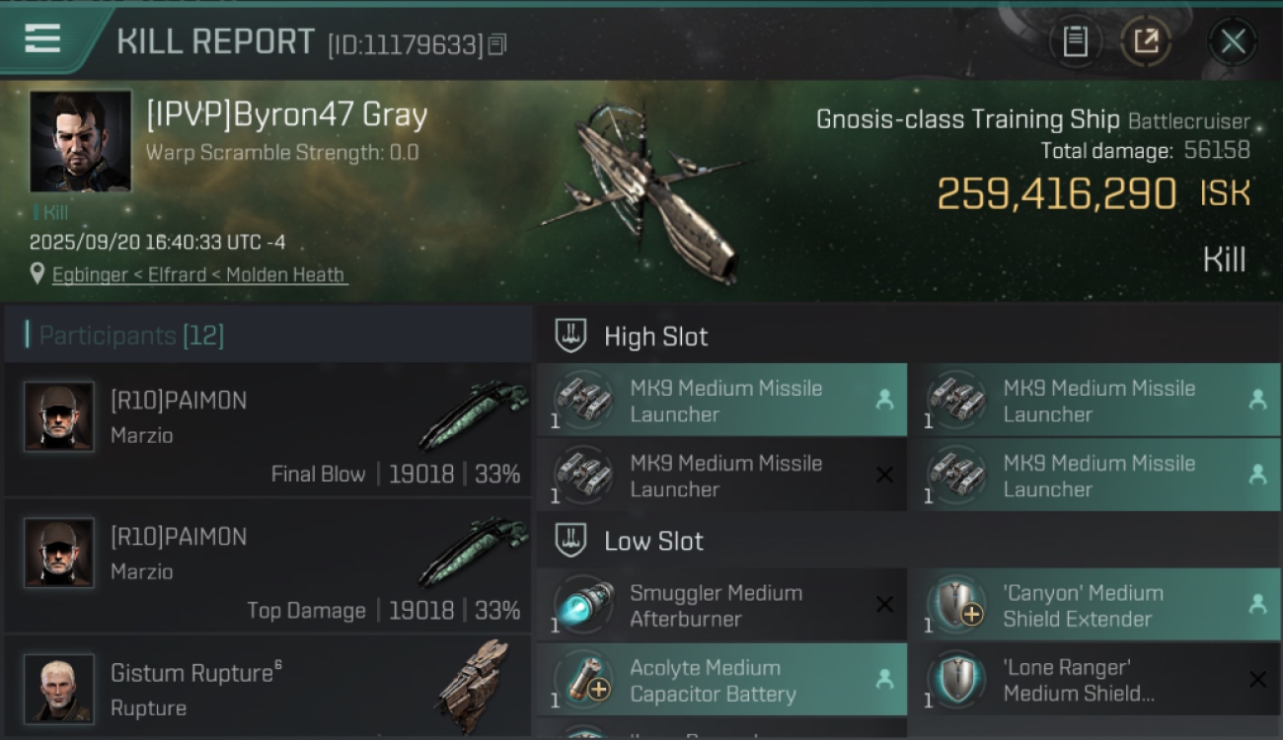Click the clipboard report icon
1283x740 pixels.
click(x=1076, y=41)
